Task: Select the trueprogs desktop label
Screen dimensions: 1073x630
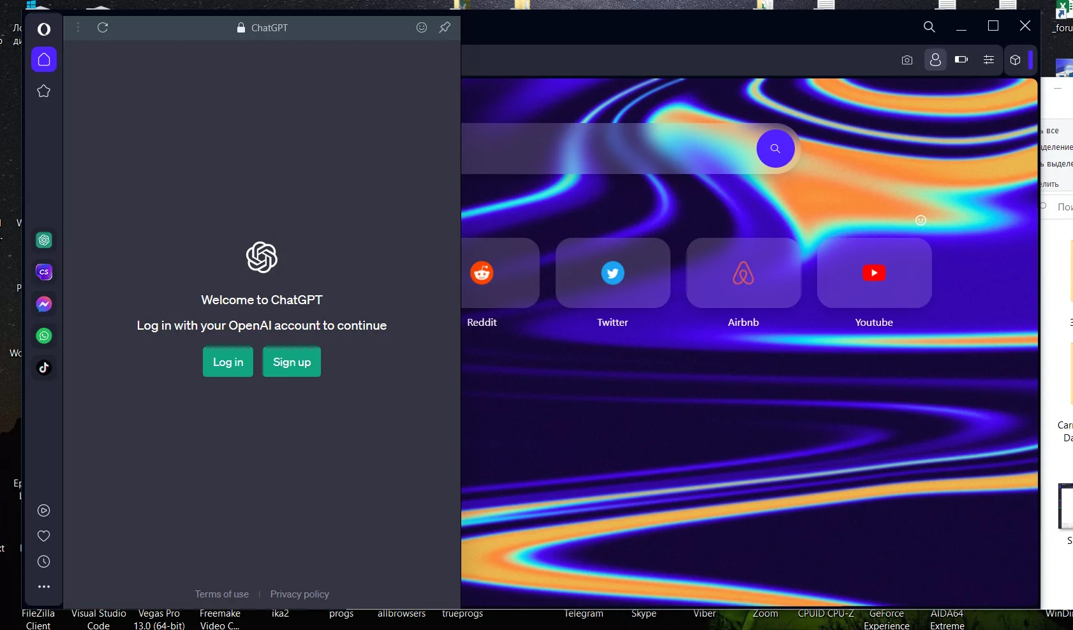Action: [x=463, y=613]
